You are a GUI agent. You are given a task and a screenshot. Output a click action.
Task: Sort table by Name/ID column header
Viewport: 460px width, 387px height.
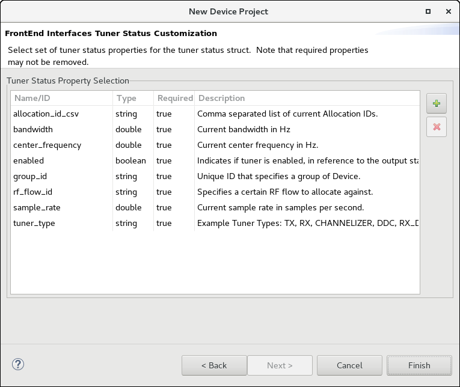(x=61, y=98)
